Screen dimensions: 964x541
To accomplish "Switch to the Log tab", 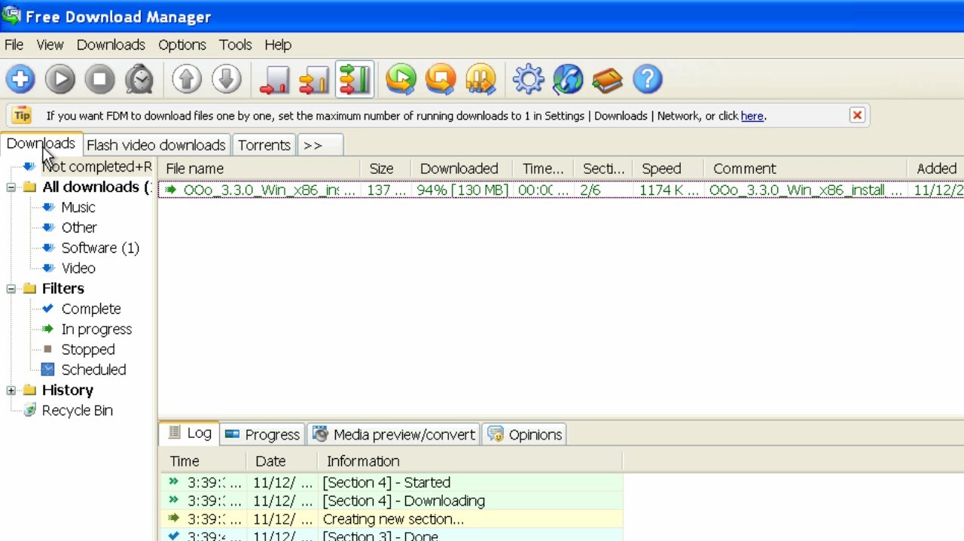I will (x=190, y=433).
